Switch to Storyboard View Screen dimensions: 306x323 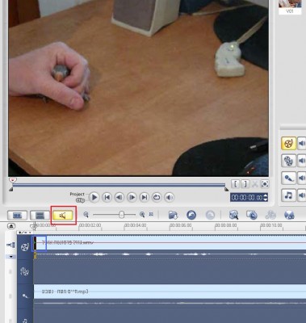[17, 216]
